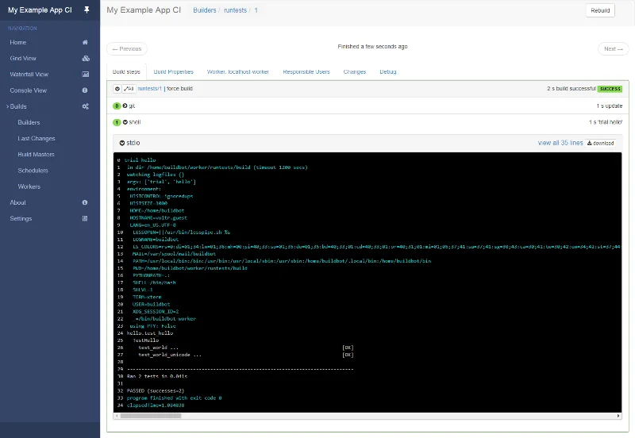Click the About info icon
The height and width of the screenshot is (438, 635).
85,202
